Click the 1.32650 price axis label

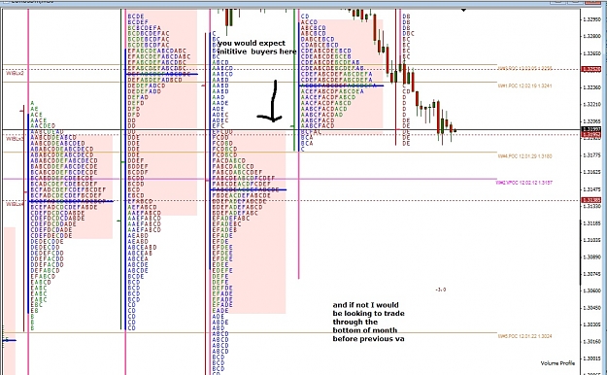[x=592, y=53]
